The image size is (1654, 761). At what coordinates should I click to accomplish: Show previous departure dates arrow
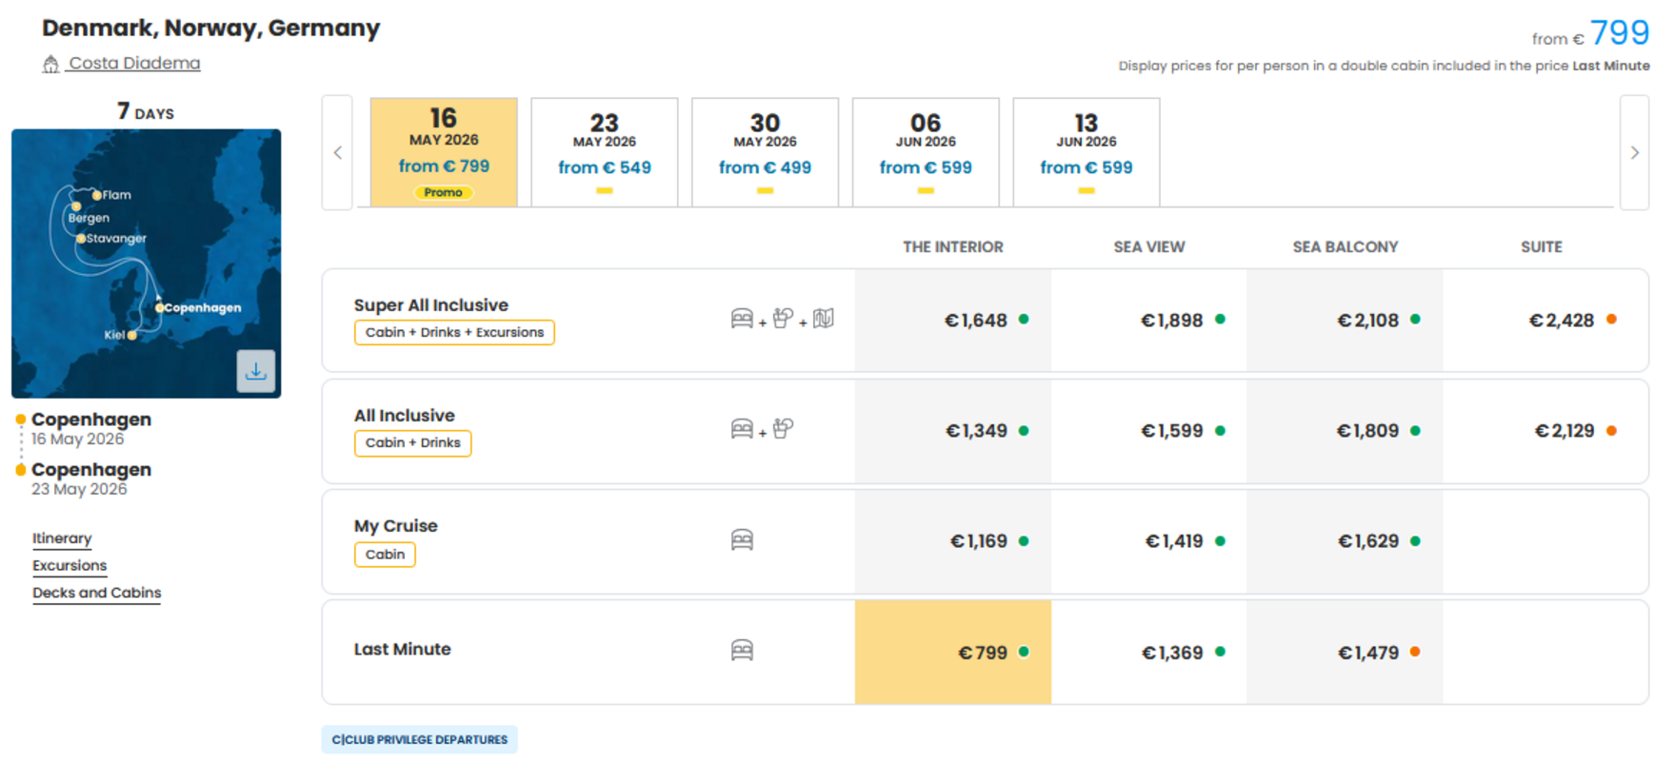coord(337,152)
